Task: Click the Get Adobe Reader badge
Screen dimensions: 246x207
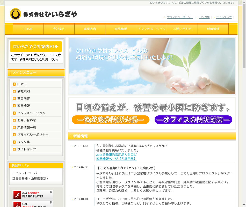Action: 33,204
